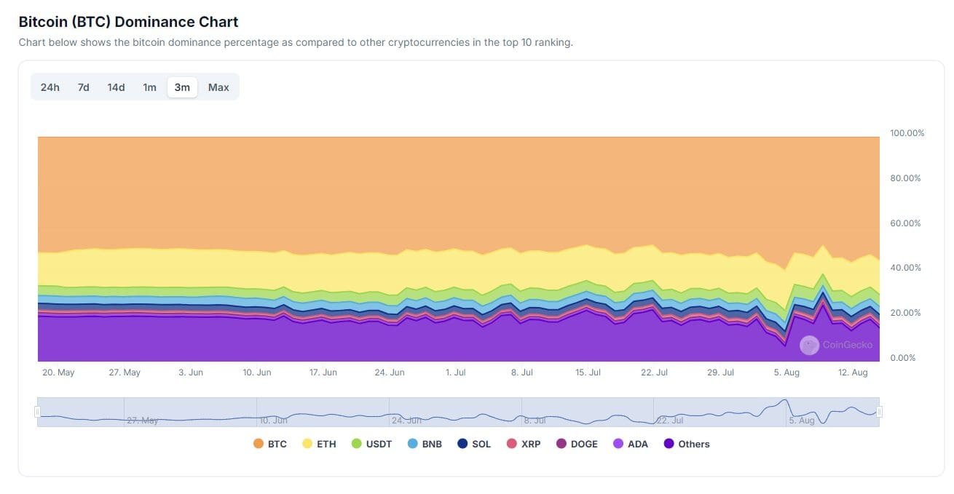Image resolution: width=954 pixels, height=494 pixels.
Task: Click the CoinGecko watermark logo
Action: click(x=808, y=345)
